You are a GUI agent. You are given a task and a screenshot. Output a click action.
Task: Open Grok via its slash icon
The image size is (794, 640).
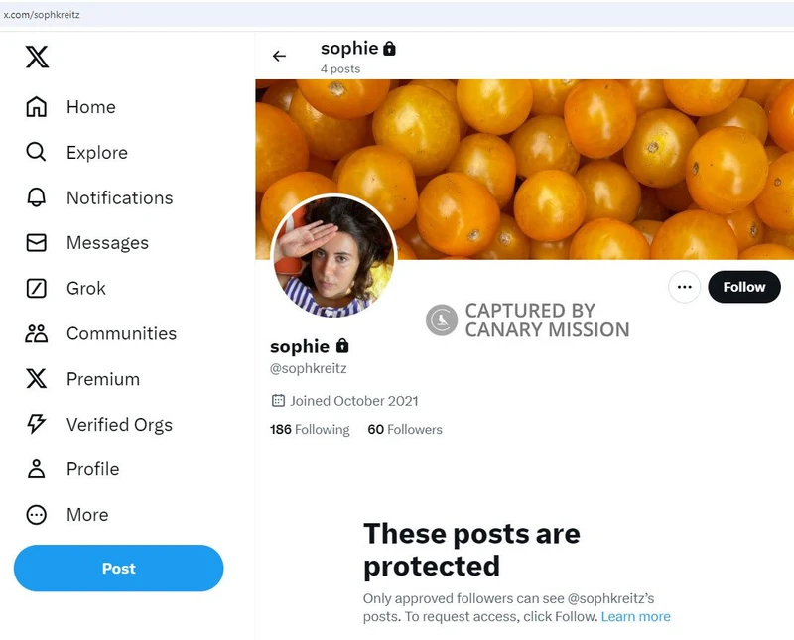point(37,289)
